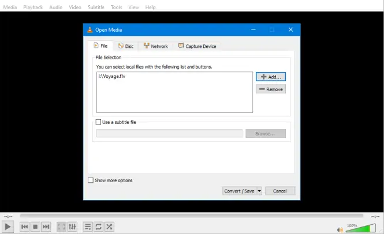
Task: Switch to the Disc tab
Action: coord(126,46)
